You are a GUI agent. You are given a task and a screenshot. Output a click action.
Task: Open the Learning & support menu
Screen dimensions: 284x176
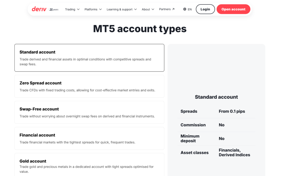point(121,9)
